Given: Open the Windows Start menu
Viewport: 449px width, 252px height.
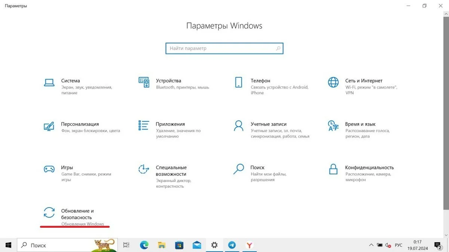Looking at the screenshot, I should [8, 245].
